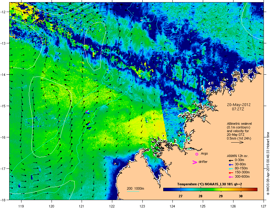
Task: Click the cyan 200 1000m bathymetry line sample
Action: [133, 191]
